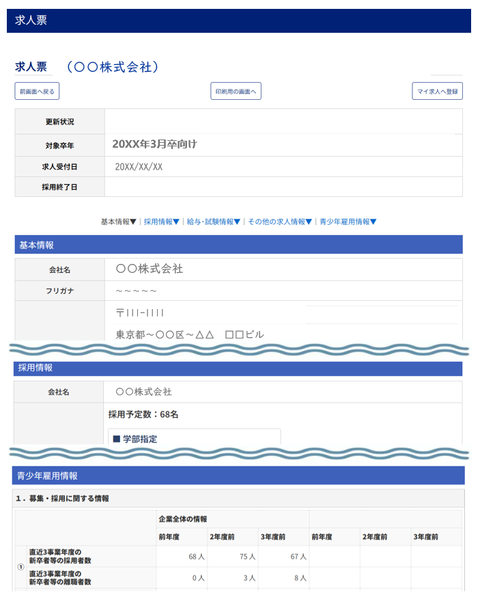This screenshot has height=599, width=480.
Task: Click the 1．募集・採用に関する情報 heading
Action: [x=62, y=499]
